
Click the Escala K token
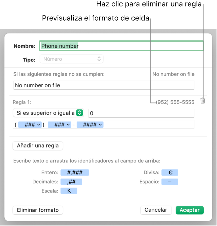pyautogui.click(x=69, y=191)
